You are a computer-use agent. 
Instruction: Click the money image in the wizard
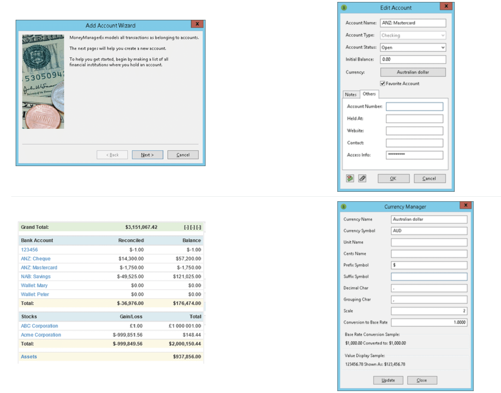43,82
